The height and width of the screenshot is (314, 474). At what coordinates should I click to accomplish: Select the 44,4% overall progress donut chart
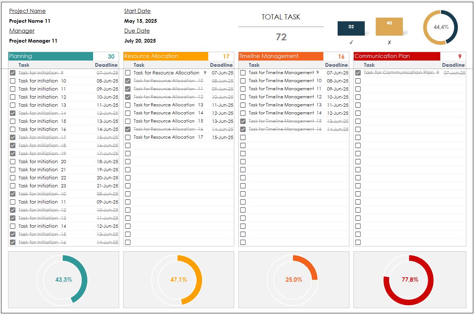[441, 27]
